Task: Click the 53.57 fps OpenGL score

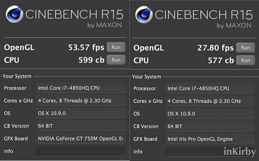Action: tap(86, 47)
